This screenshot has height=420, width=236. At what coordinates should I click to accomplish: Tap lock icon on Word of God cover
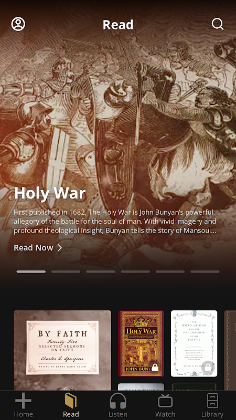[x=208, y=367]
